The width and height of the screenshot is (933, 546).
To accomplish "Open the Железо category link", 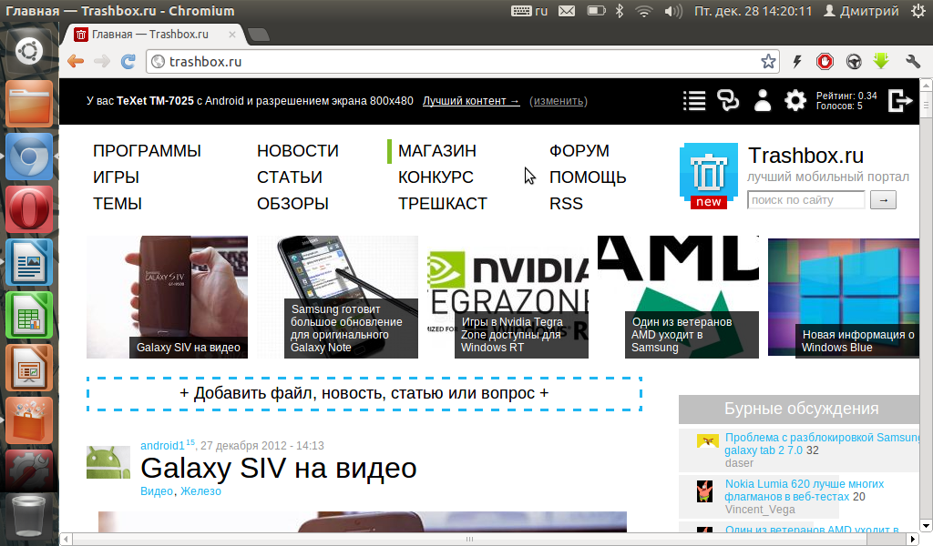I will (x=200, y=491).
